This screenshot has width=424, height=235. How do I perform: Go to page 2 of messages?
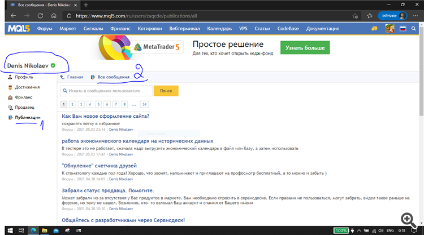pyautogui.click(x=72, y=104)
